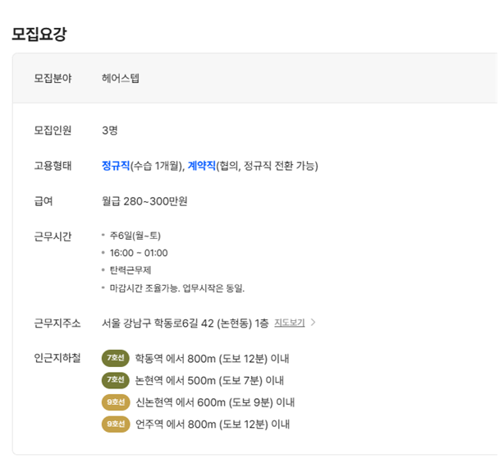Click the 마감시간 조율가능 note line
Screen dimensions: 499x459
(177, 288)
